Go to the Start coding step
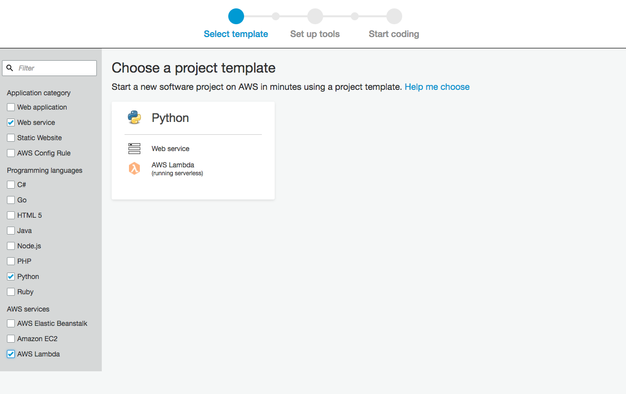This screenshot has width=626, height=394. [394, 34]
